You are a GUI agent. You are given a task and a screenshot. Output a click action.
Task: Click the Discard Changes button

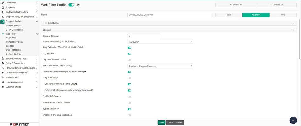tap(175, 122)
